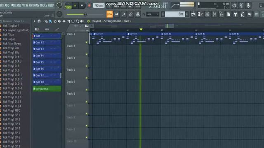Show automation clips in picker panel
This screenshot has width=264, height=148.
click(57, 29)
